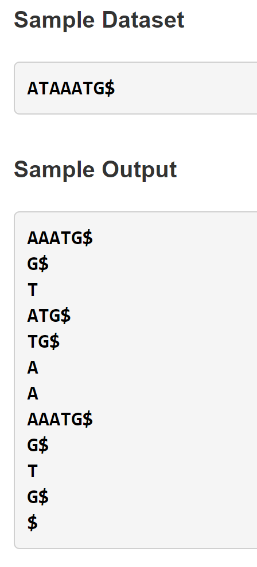This screenshot has width=257, height=567.
Task: Click the word Output in the heading
Action: coord(139,170)
